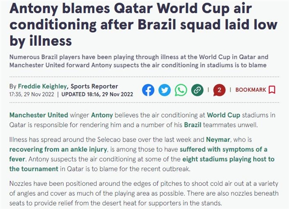Open 'recovering from an ankle injury' link
The height and width of the screenshot is (209, 289).
(x=58, y=149)
